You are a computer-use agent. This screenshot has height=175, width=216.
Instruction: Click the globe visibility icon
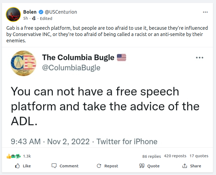(x=34, y=19)
